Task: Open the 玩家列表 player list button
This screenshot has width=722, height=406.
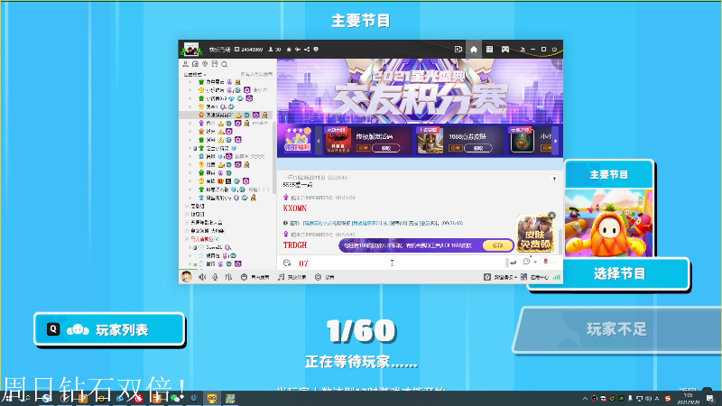Action: [x=109, y=329]
